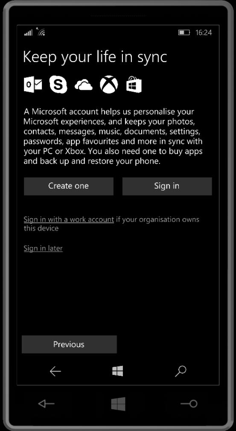Open Sign in with a work account
Image resolution: width=236 pixels, height=431 pixels.
click(x=69, y=220)
